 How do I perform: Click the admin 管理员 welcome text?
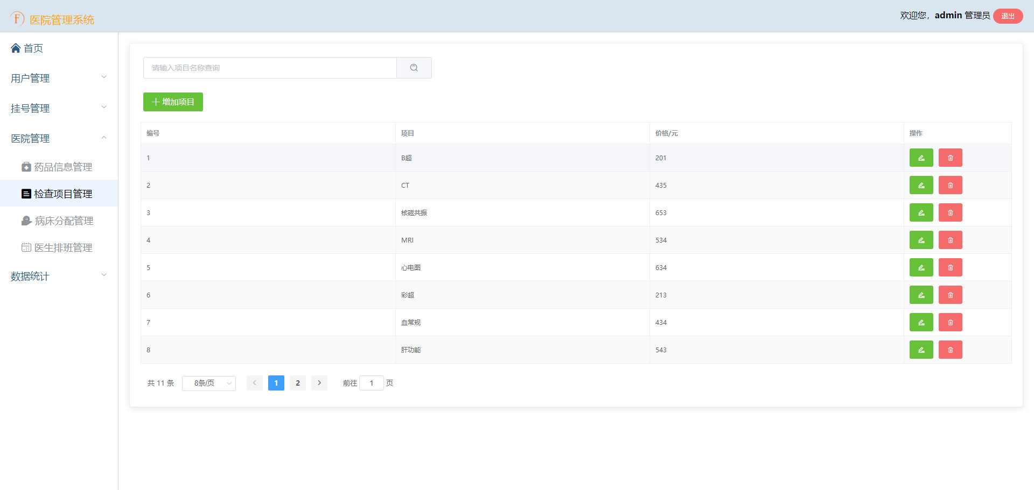tap(962, 16)
